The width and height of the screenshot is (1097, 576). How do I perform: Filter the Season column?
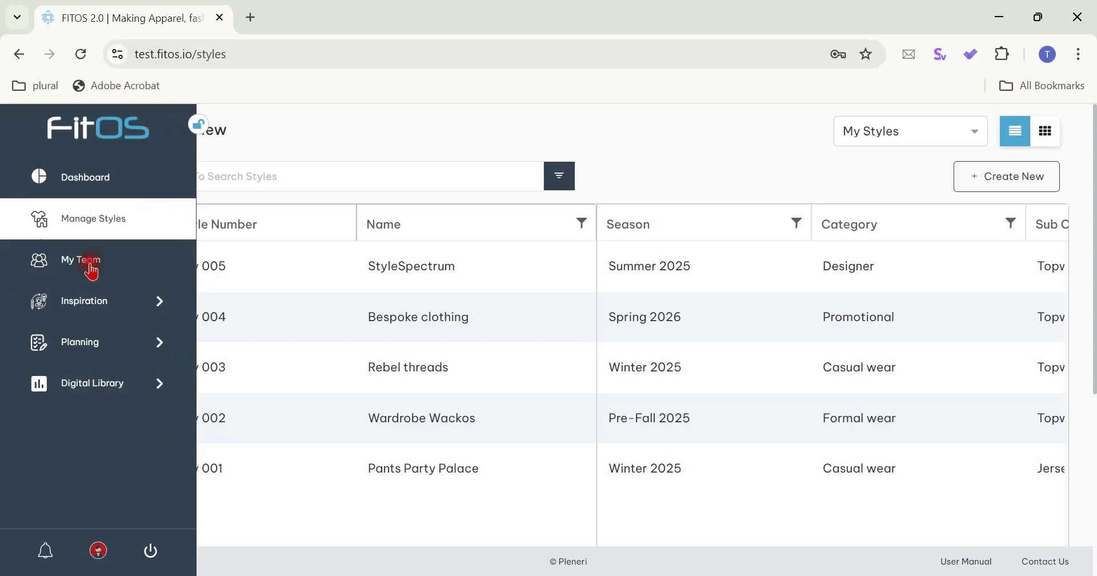796,223
